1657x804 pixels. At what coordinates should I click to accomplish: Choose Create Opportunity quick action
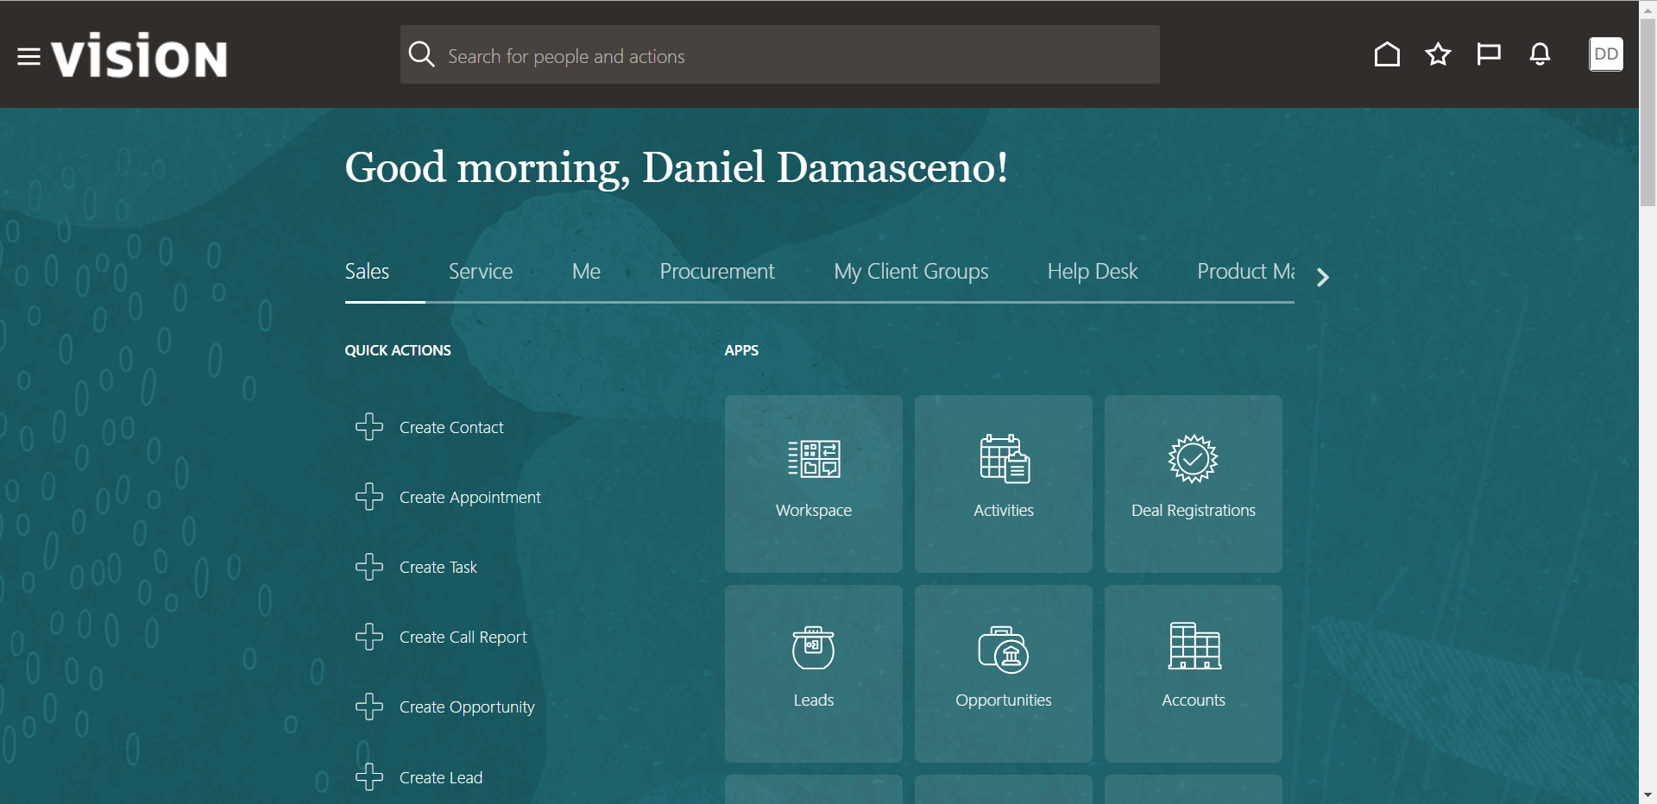point(466,707)
